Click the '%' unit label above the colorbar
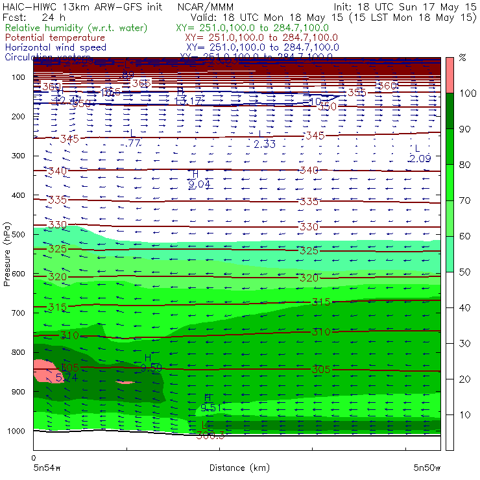 (x=462, y=58)
